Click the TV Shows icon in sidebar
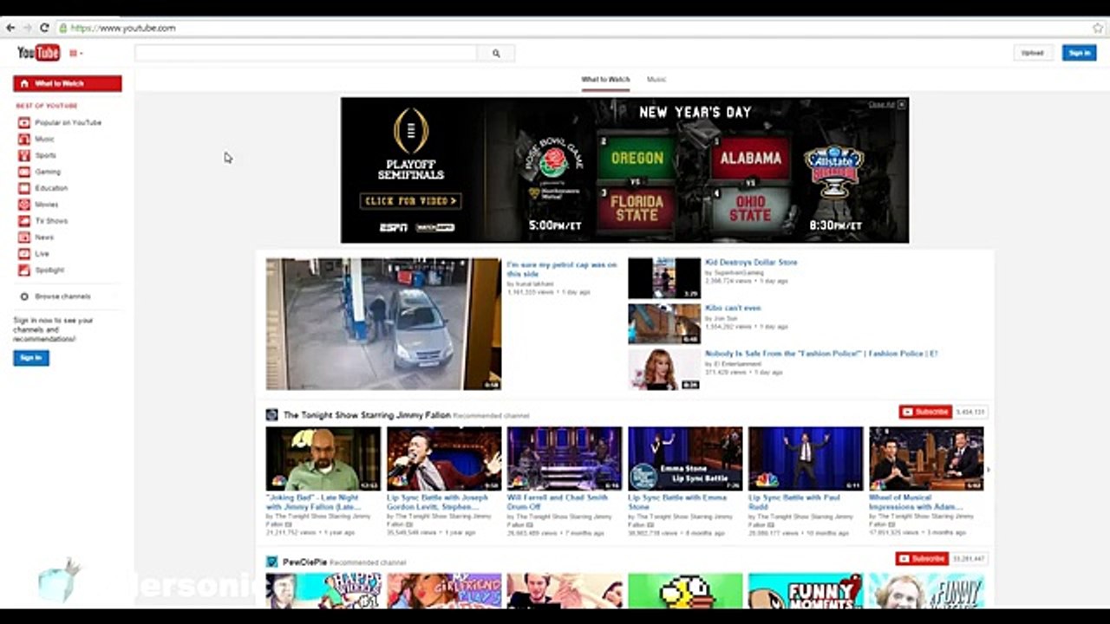1110x624 pixels. (24, 221)
